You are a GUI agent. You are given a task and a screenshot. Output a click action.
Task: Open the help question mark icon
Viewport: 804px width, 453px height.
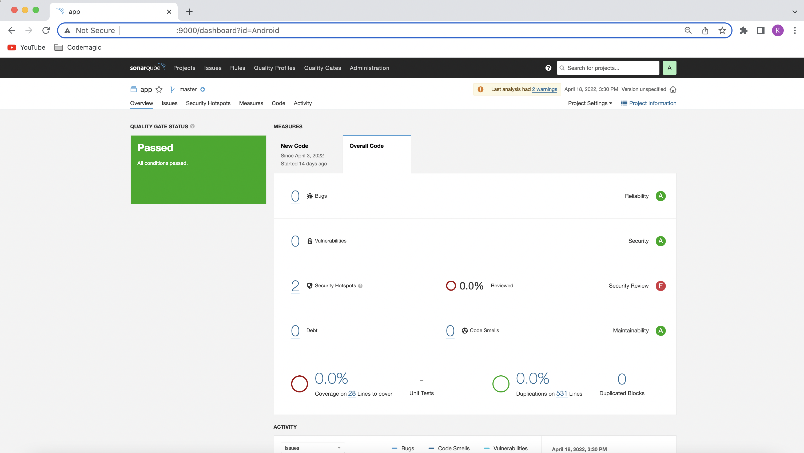pyautogui.click(x=548, y=68)
